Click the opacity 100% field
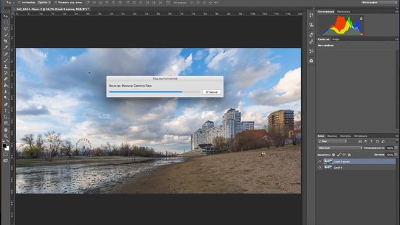This screenshot has width=400, height=225. tap(389, 148)
